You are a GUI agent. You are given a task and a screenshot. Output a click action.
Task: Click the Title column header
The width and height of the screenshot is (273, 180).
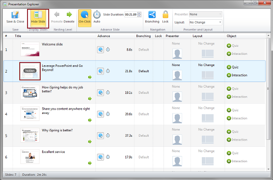click(x=18, y=36)
